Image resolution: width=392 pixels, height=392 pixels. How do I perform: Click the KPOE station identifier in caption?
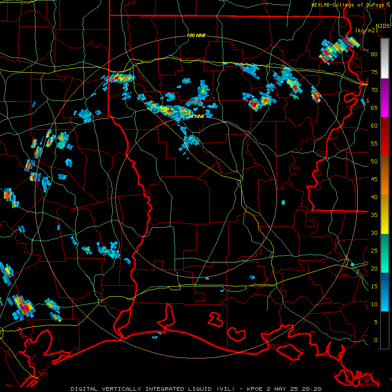tap(255, 389)
